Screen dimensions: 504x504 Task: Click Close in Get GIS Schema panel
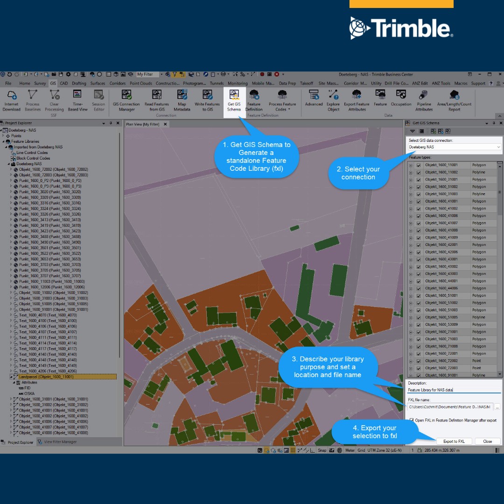tap(487, 441)
